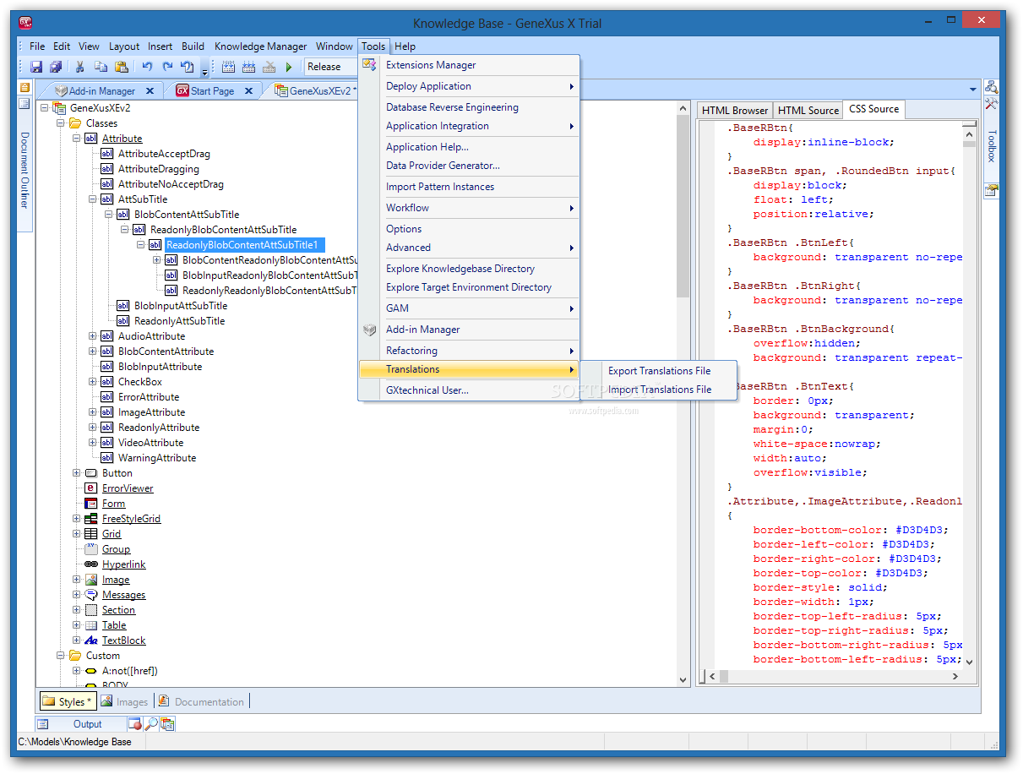Click the Copy toolbar icon
The image size is (1023, 774).
pos(101,67)
